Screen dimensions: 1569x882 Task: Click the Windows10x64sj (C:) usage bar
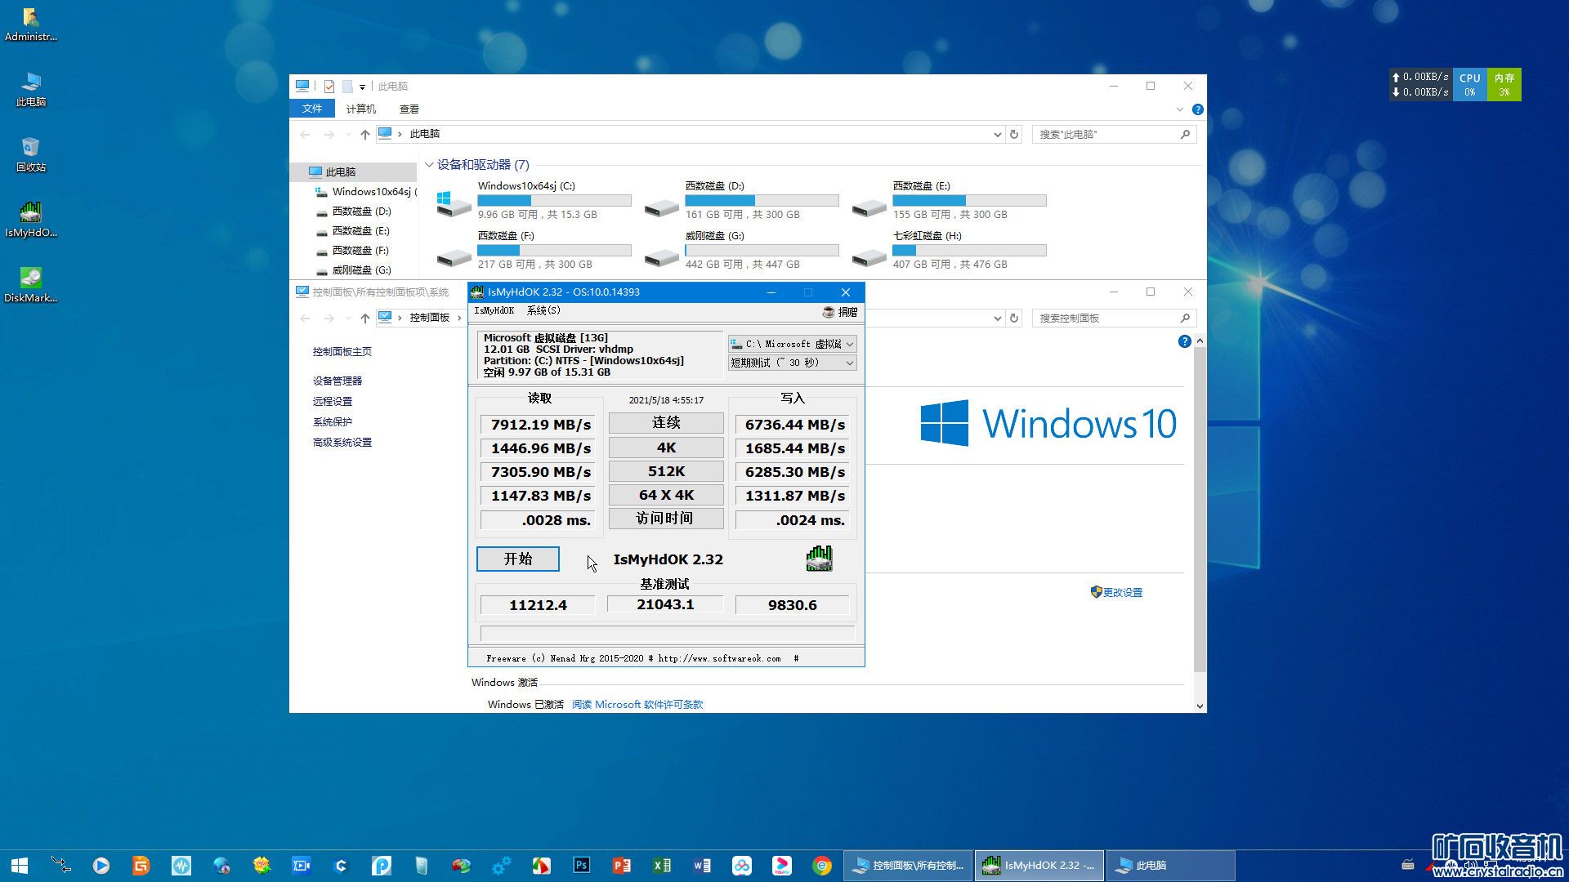tap(554, 200)
